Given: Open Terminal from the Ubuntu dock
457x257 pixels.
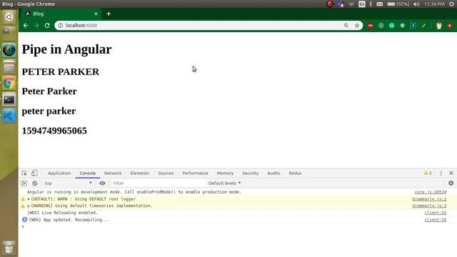Looking at the screenshot, I should [x=9, y=100].
